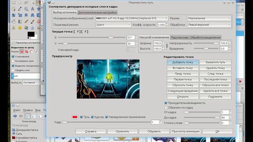Select the Blend gradient tool
The image size is (253, 142).
tap(20, 21)
